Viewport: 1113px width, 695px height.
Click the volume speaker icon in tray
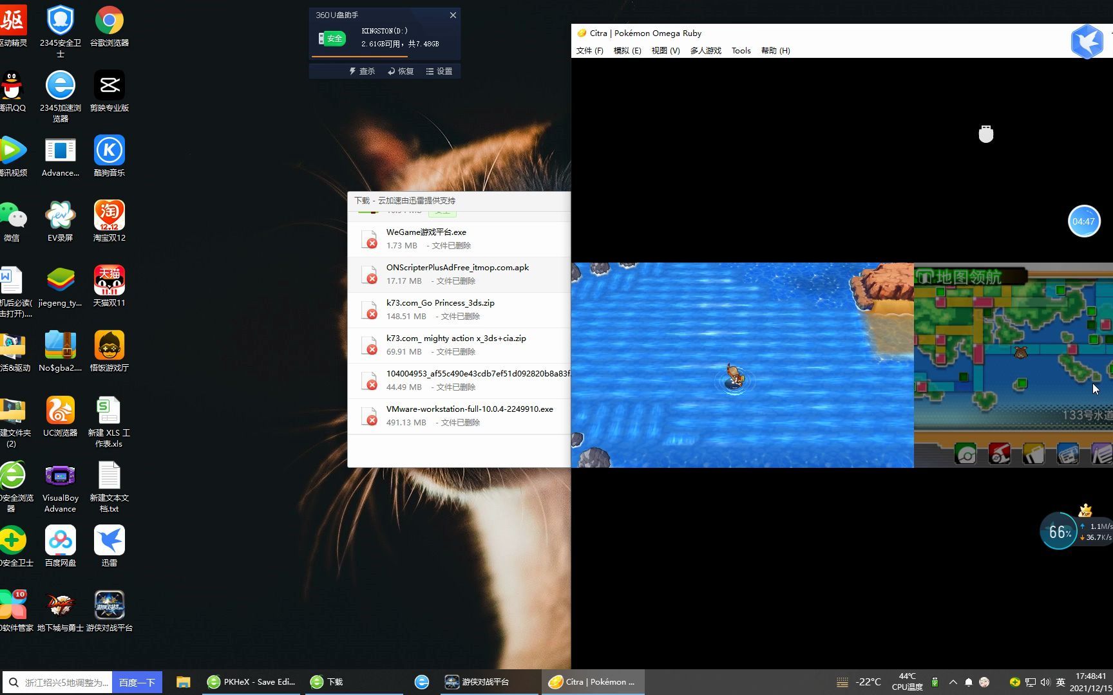pos(1045,682)
